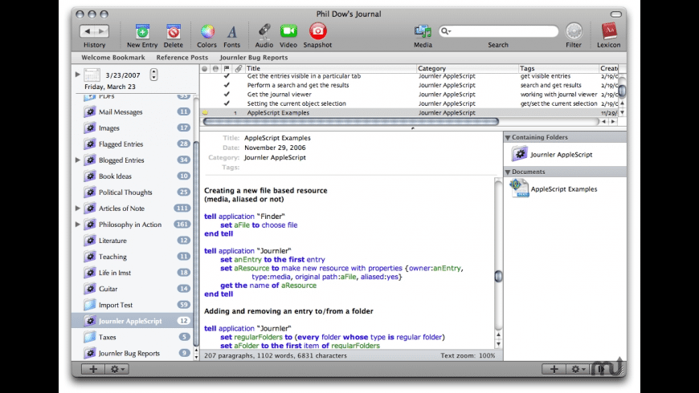Open the sidebar gear action menu
The image size is (699, 393).
click(x=117, y=369)
